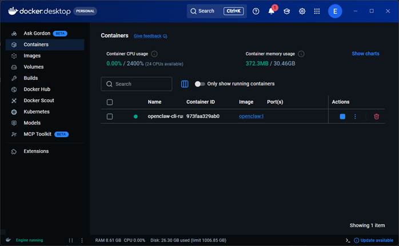Open Docker Desktop settings gear
Viewport: 399px width, 246px height.
[x=302, y=11]
